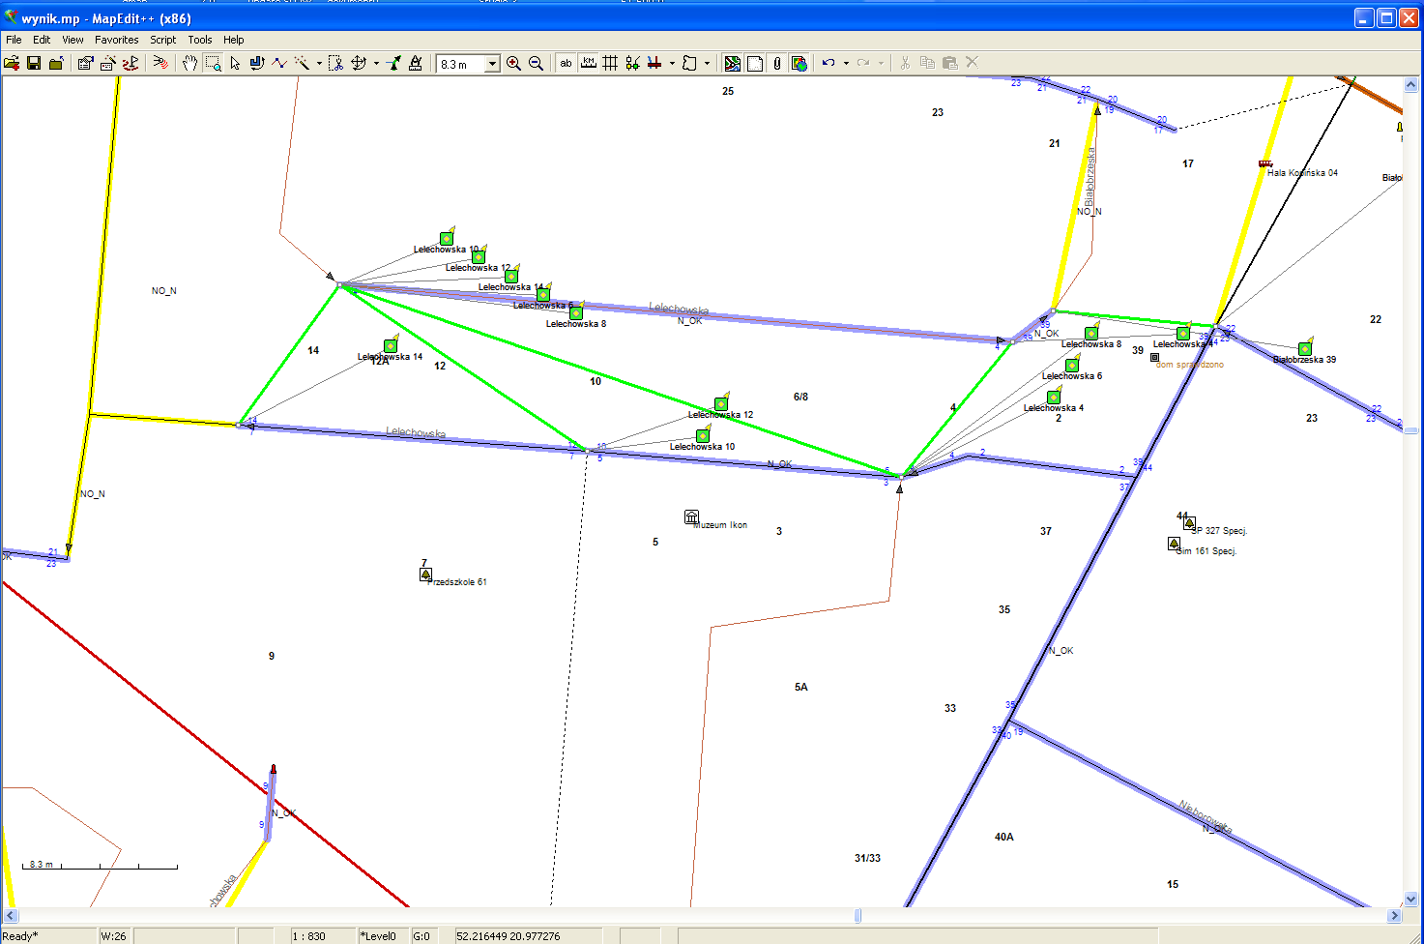Choose the arrow select objects tool

pos(235,63)
